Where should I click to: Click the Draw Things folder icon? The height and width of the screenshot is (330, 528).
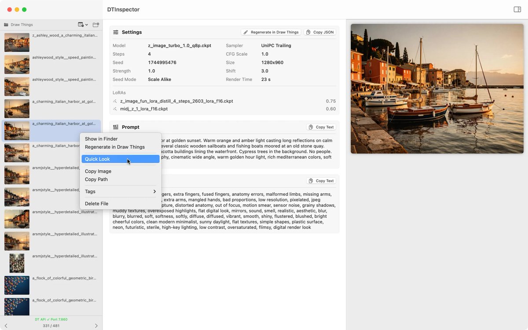(6, 25)
